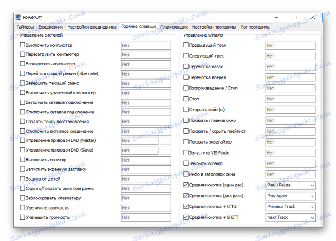Uncheck Средняя кнопка + CTRL
The image size is (336, 241).
186,207
